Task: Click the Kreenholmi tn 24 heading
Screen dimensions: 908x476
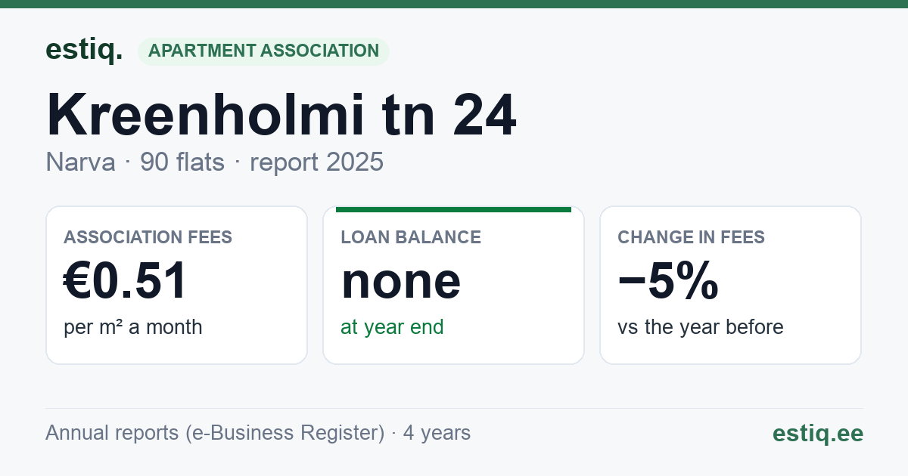Action: coord(281,115)
